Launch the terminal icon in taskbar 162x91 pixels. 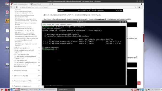9,90
